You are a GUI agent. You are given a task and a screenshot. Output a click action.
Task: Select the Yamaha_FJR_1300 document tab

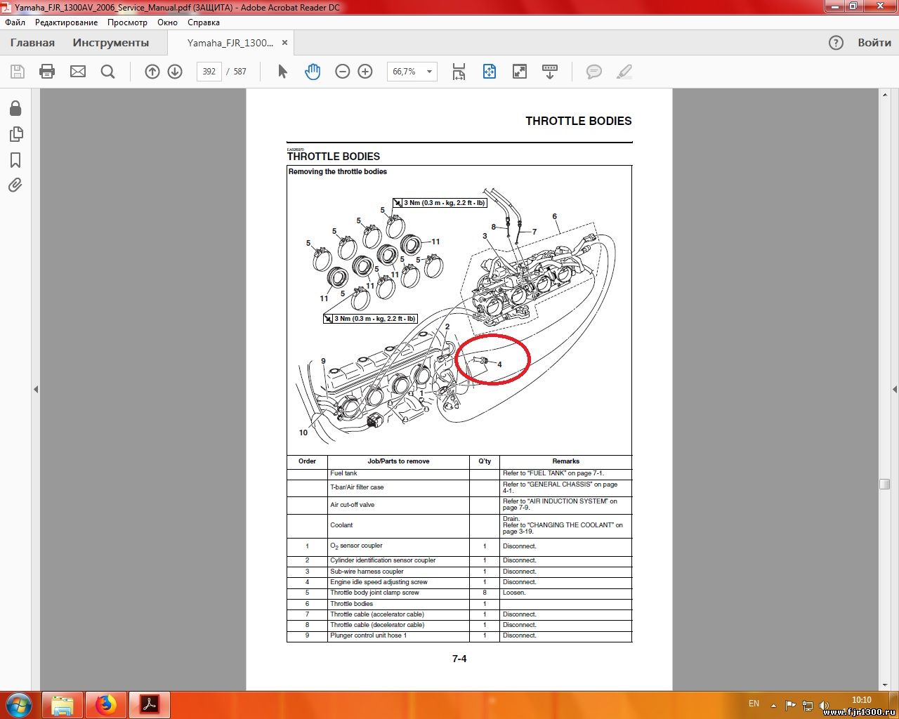coord(230,43)
